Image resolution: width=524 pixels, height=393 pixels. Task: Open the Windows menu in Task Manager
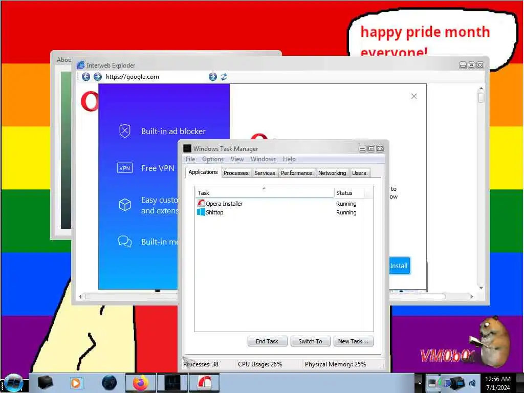pos(264,159)
